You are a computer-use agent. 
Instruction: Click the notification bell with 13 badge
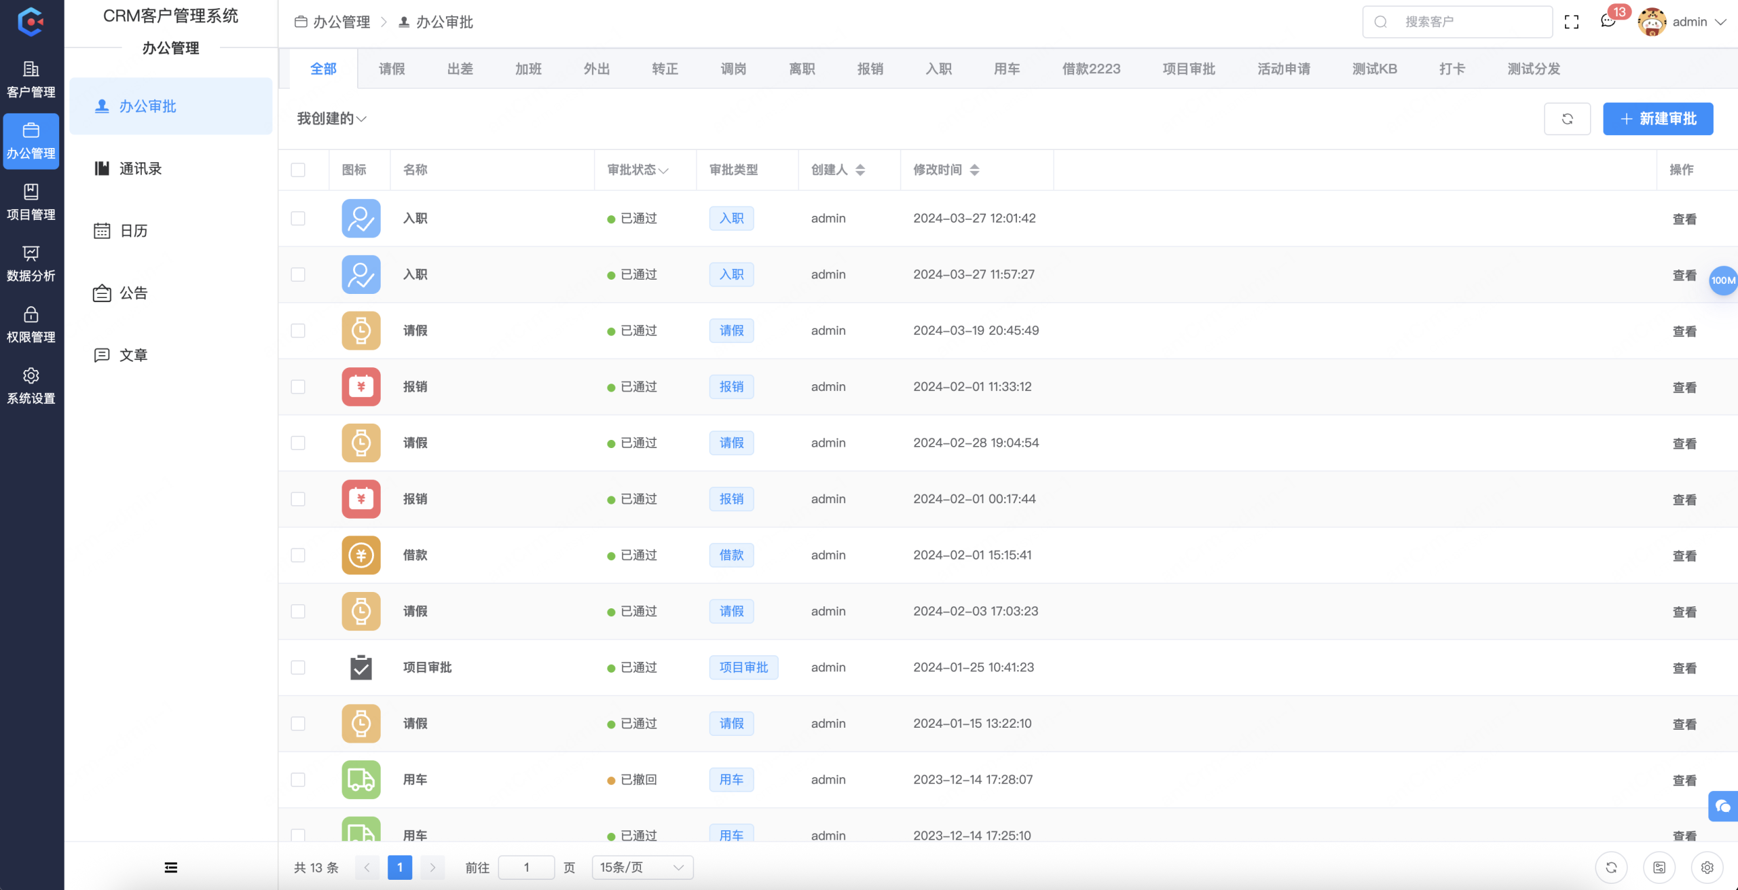coord(1607,21)
